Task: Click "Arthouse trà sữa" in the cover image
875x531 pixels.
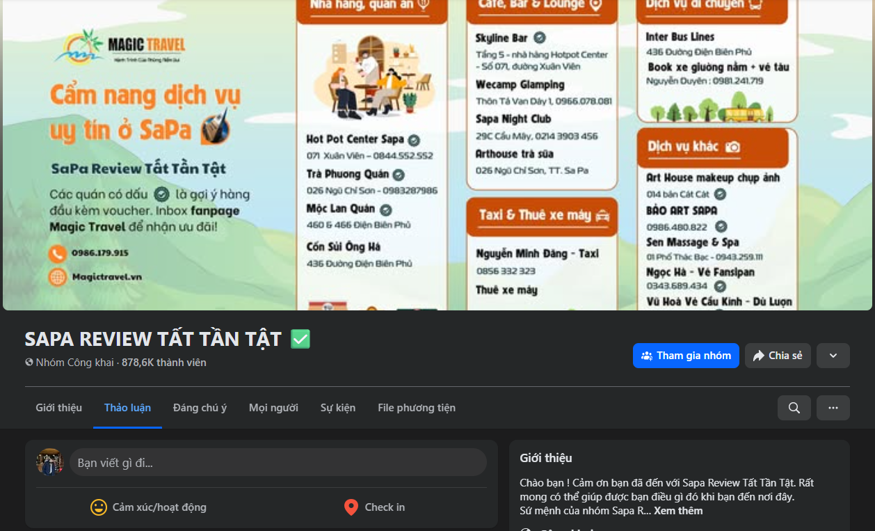Action: 515,154
